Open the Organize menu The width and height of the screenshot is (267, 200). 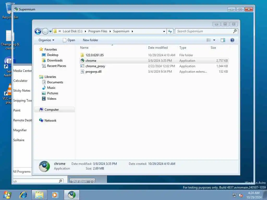(46, 40)
